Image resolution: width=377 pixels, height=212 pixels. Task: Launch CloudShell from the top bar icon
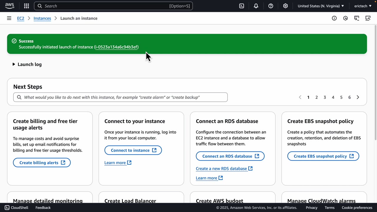[242, 6]
